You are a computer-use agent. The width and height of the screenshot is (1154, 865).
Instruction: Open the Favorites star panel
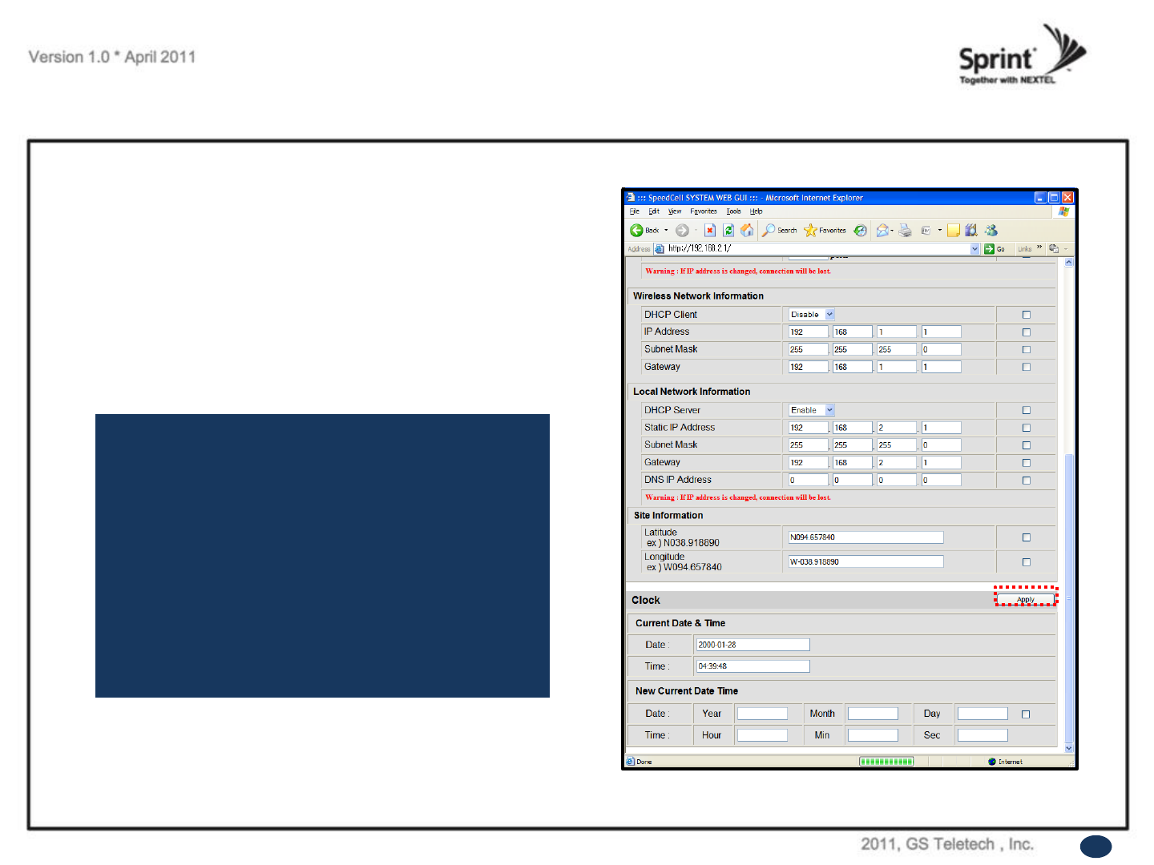tap(810, 231)
